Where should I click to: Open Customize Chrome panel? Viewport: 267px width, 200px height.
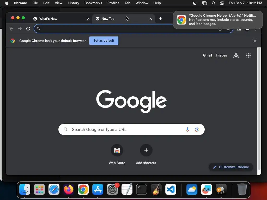tap(231, 167)
